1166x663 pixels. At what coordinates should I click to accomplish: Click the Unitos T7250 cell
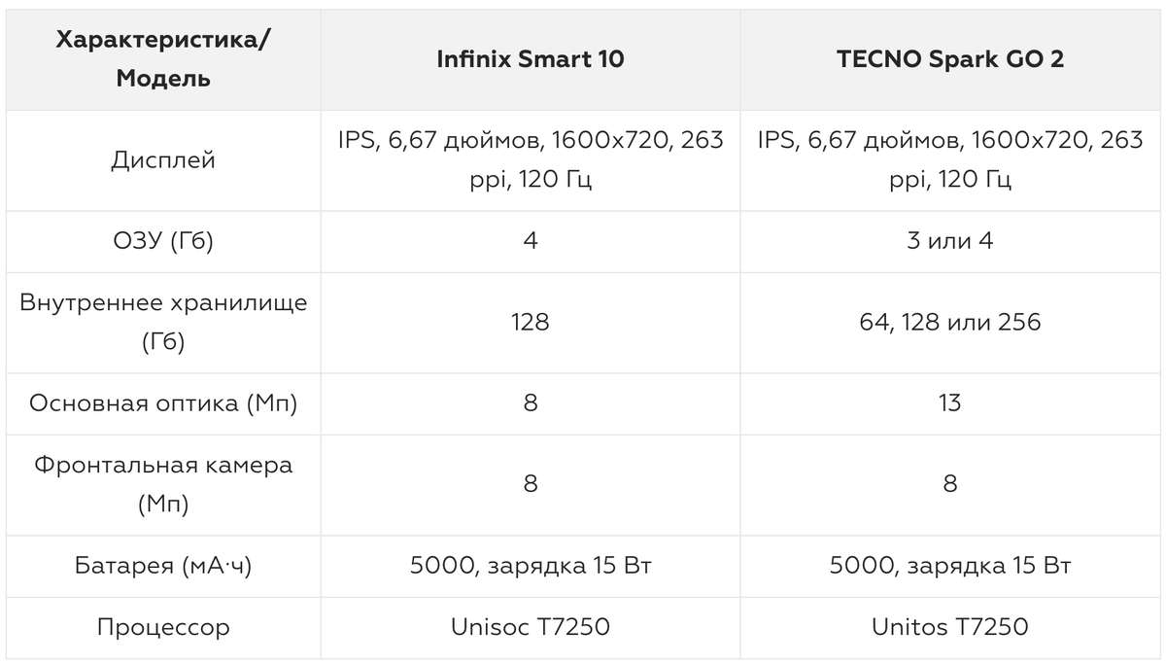(950, 627)
